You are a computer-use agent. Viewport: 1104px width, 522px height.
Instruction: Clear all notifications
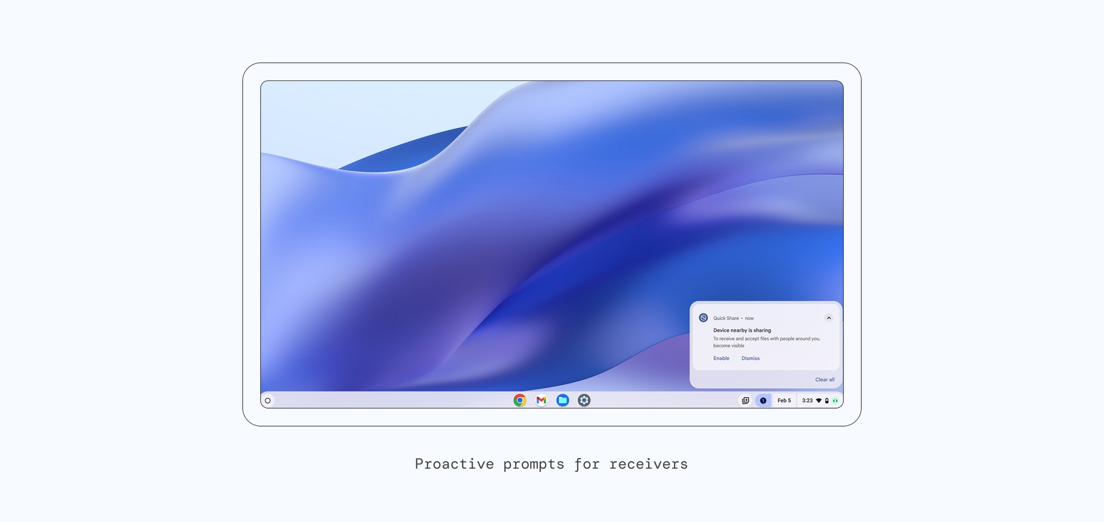pos(825,379)
